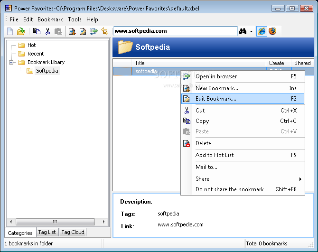Screen dimensions: 318x252
Task: Choose Add to Hot List
Action: point(243,155)
